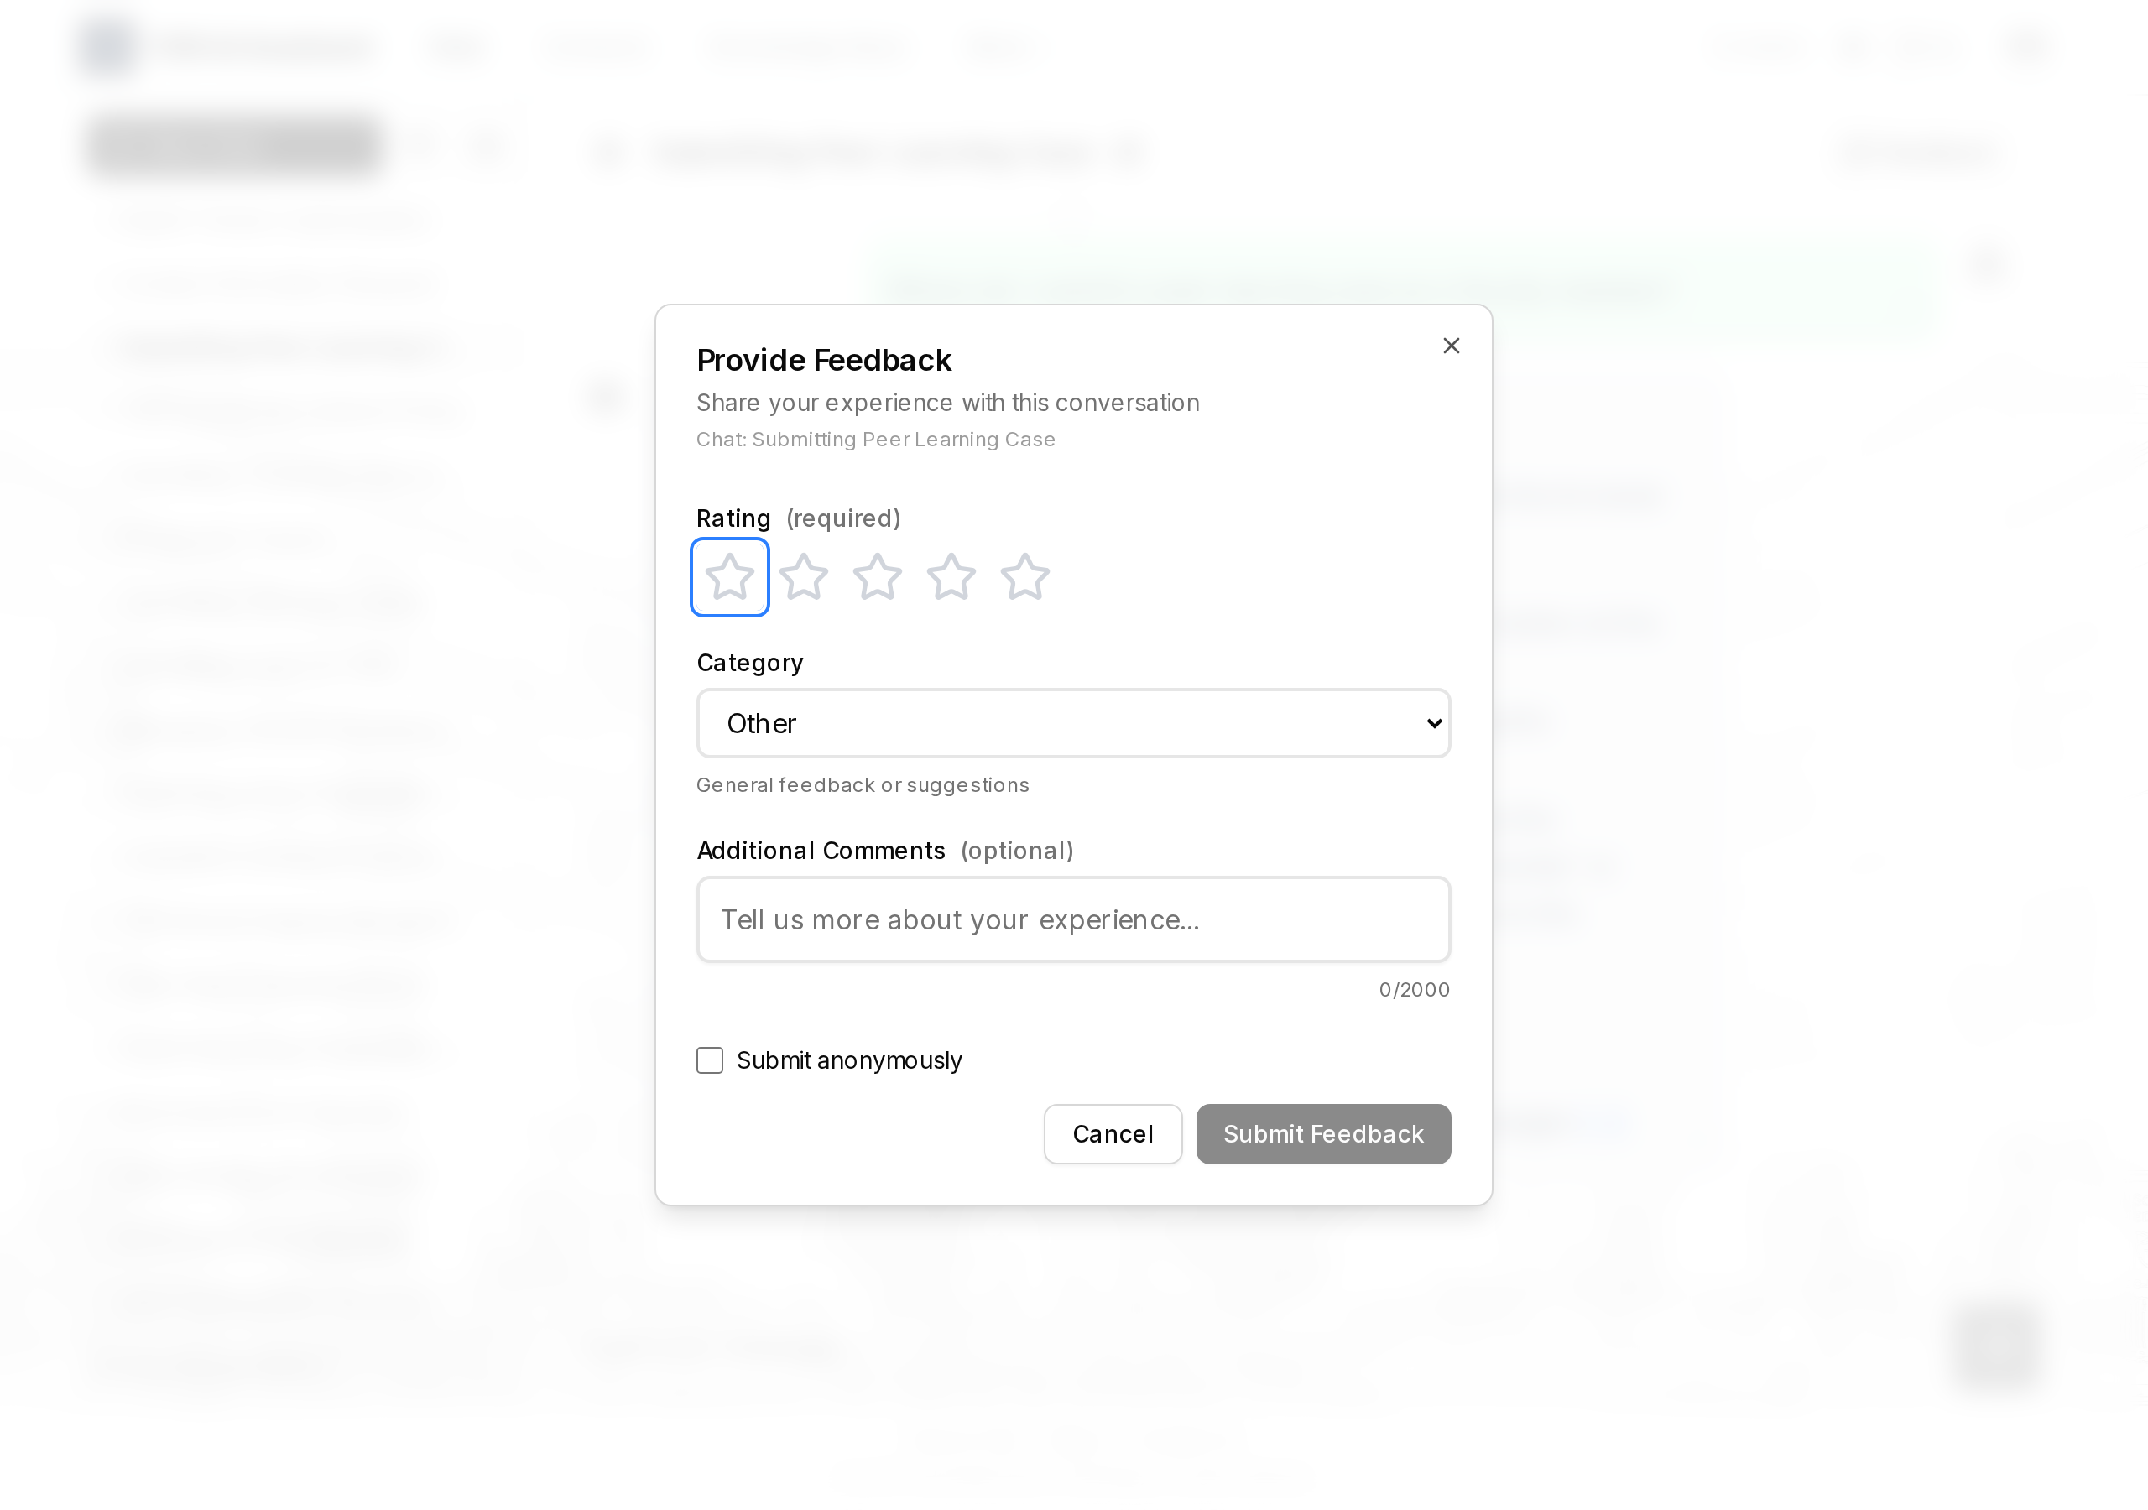Close the Provide Feedback dialog with X

point(1451,346)
